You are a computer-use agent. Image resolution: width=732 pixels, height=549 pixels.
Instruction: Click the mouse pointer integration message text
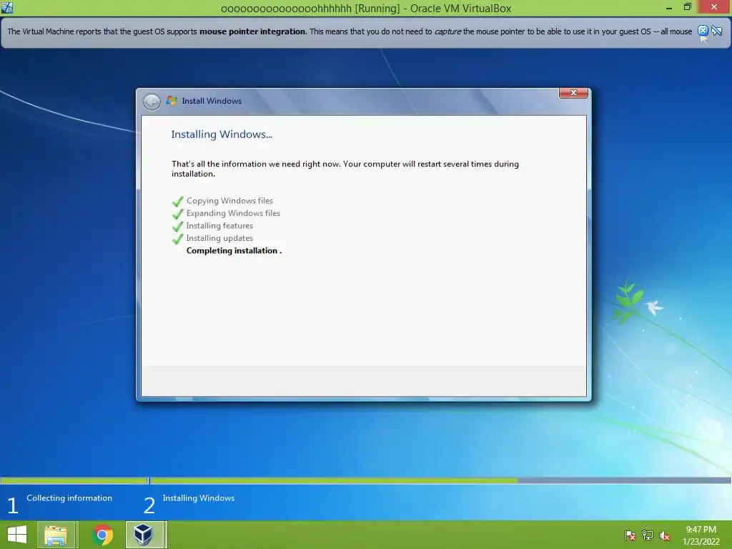[350, 31]
